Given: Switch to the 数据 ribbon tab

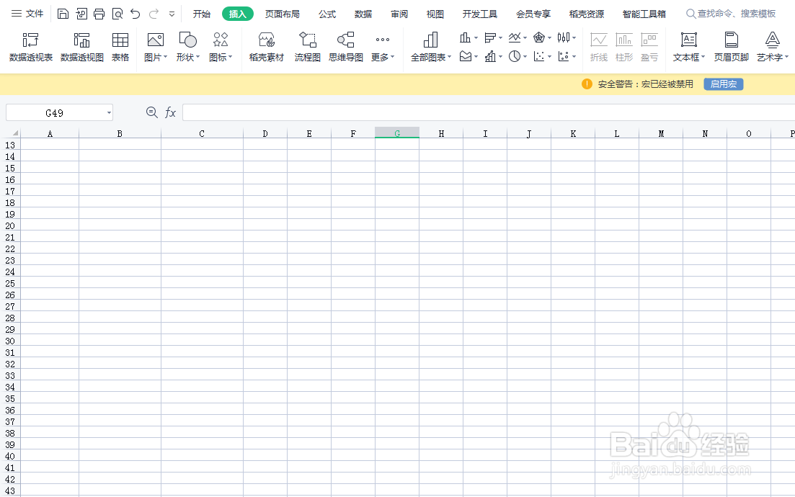Looking at the screenshot, I should pos(363,13).
